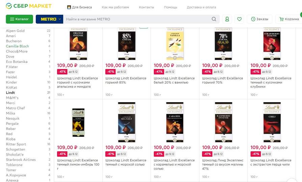Image resolution: width=302 pixels, height=182 pixels.
Task: Filter by brand Ameri
Action: (11, 36)
